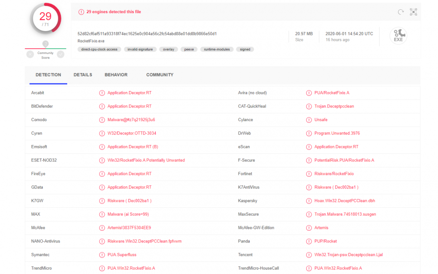This screenshot has height=274, width=438.
Task: Click the FireEye engine name
Action: [38, 174]
